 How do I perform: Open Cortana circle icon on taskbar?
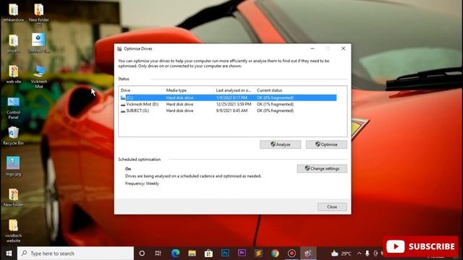click(x=142, y=253)
